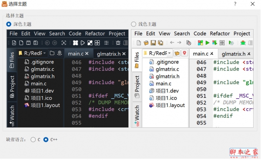The width and height of the screenshot is (261, 160).
Task: Click rebuild-all grid icon in light theme toolbar
Action: (222, 43)
